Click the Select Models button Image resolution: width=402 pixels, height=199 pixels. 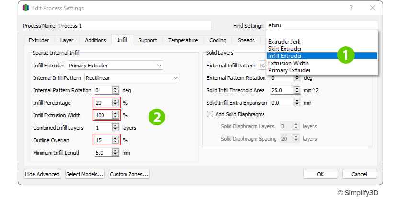pos(85,174)
